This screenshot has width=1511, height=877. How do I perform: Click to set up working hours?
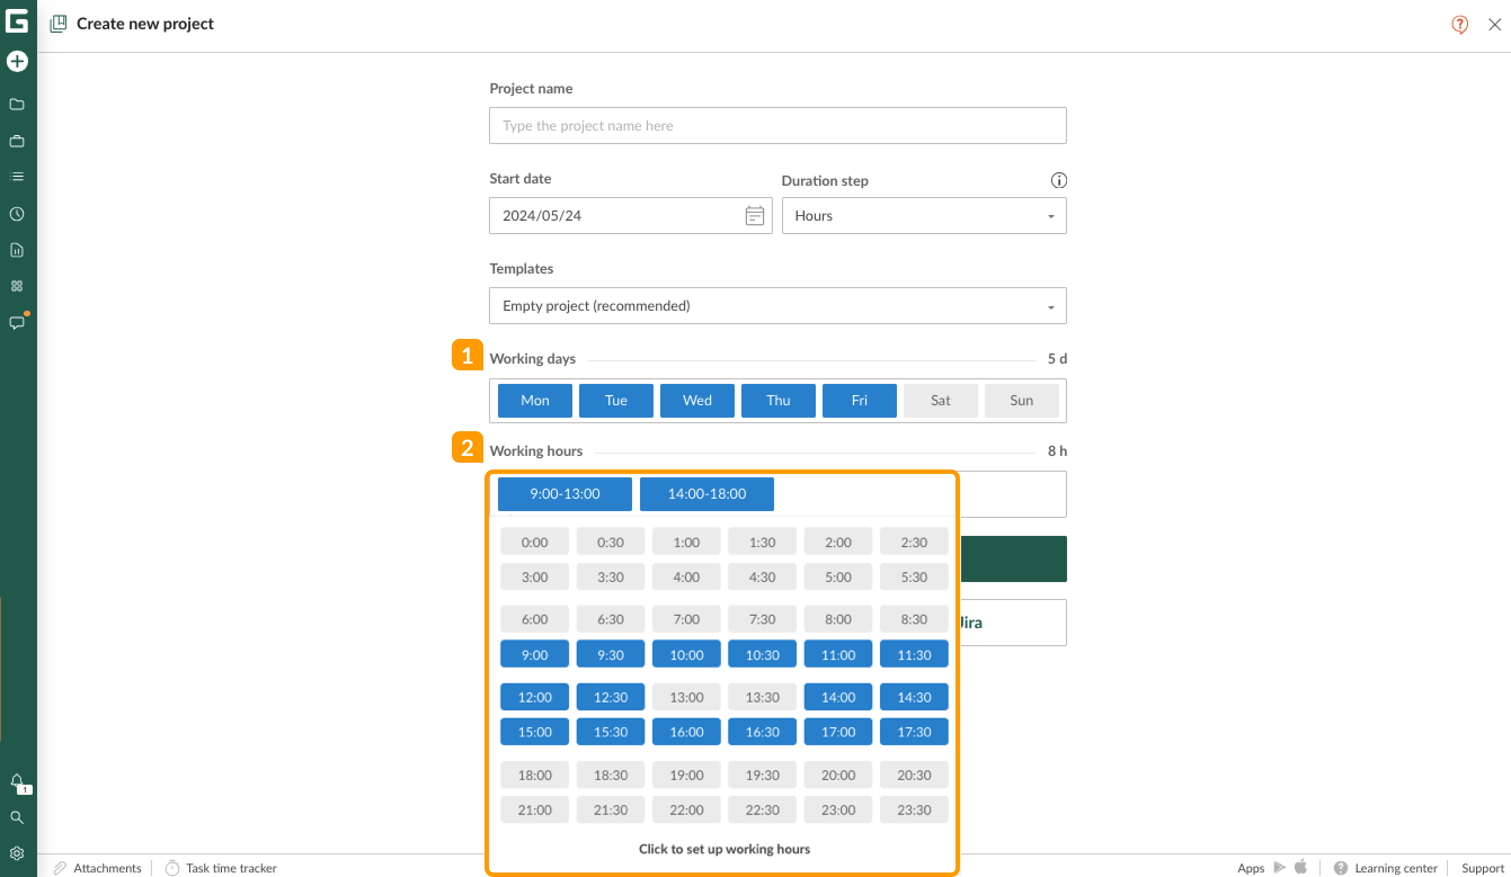725,848
